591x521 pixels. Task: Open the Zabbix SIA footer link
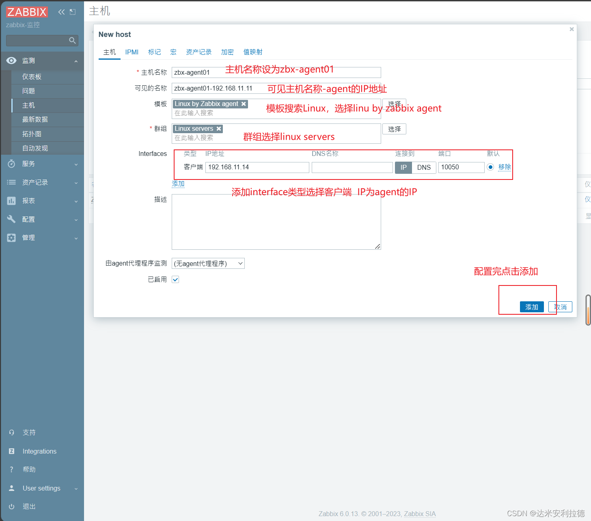point(420,514)
